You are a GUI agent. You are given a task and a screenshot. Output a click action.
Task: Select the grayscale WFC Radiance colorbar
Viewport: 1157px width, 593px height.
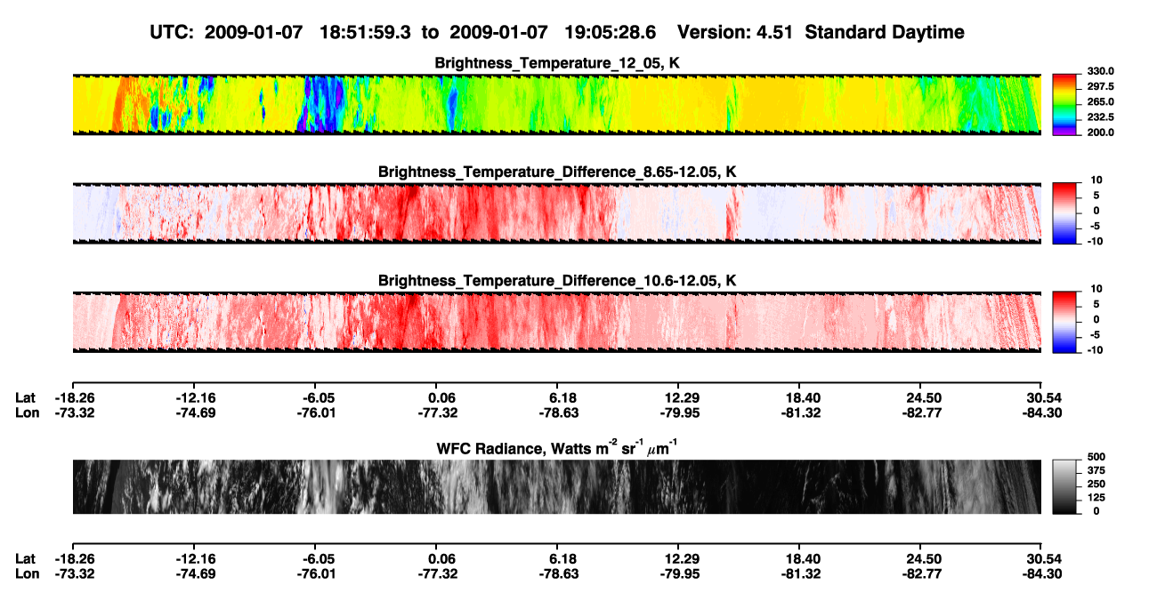point(1065,486)
